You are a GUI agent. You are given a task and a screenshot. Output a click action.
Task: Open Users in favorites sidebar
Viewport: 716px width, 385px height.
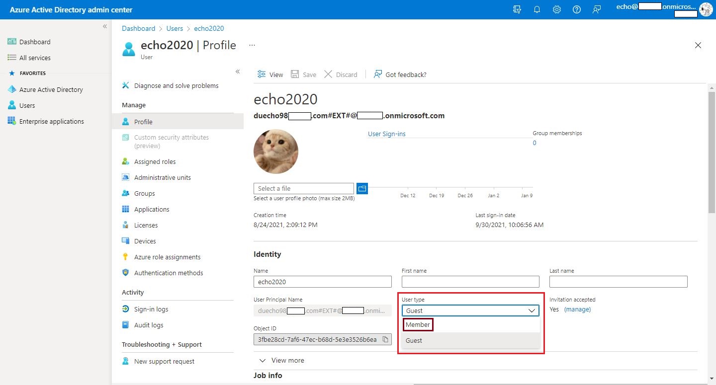coord(21,105)
